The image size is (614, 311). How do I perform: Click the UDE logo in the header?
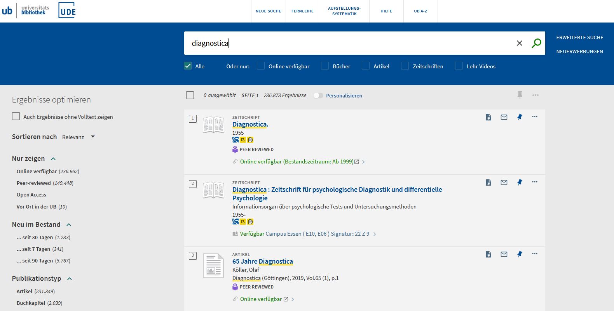pyautogui.click(x=67, y=10)
